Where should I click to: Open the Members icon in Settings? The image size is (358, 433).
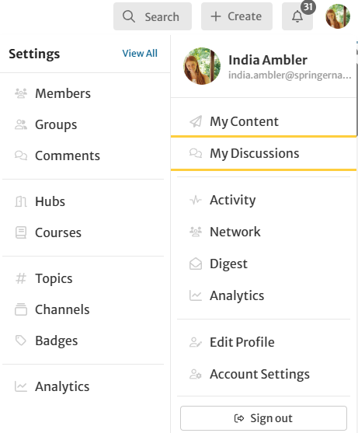coord(21,93)
